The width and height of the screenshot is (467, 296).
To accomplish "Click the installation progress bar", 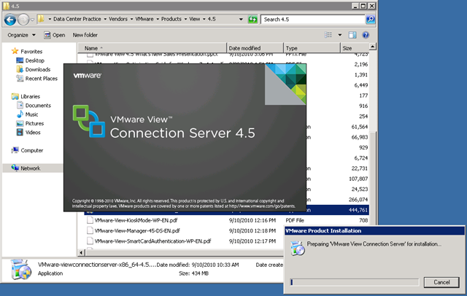I will [355, 282].
